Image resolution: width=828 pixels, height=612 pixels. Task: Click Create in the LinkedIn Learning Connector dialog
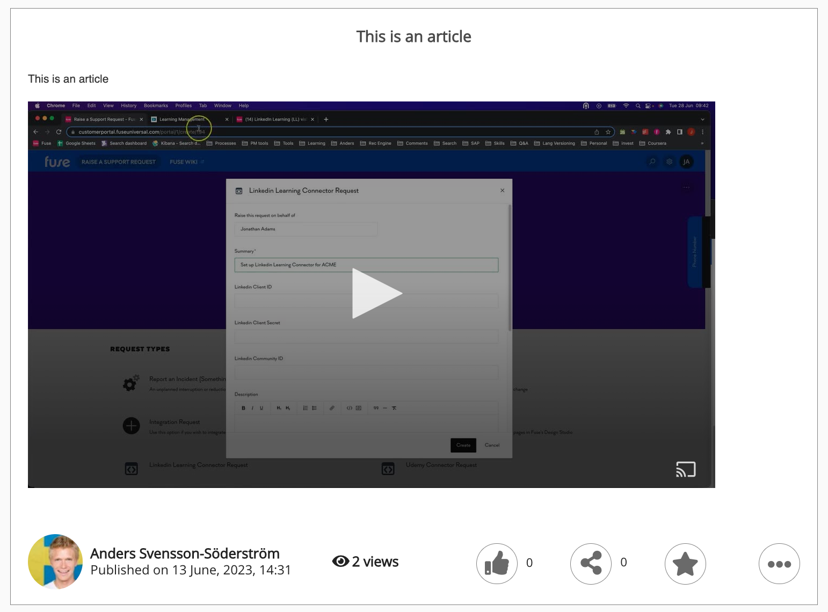click(463, 445)
